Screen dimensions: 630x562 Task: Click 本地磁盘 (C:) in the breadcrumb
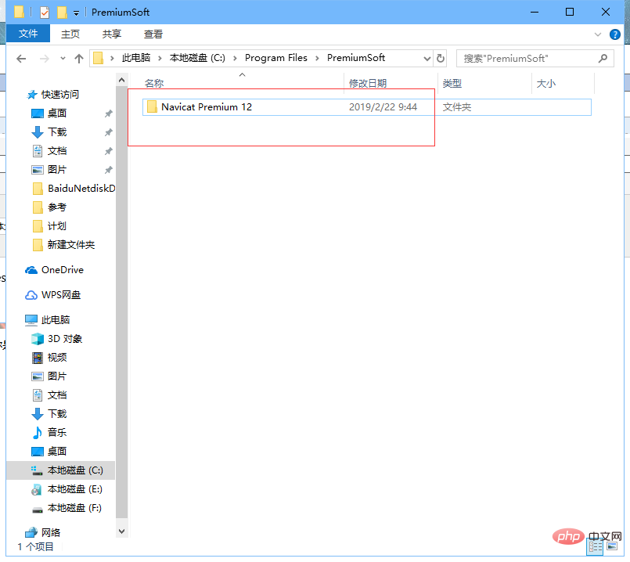(x=197, y=58)
